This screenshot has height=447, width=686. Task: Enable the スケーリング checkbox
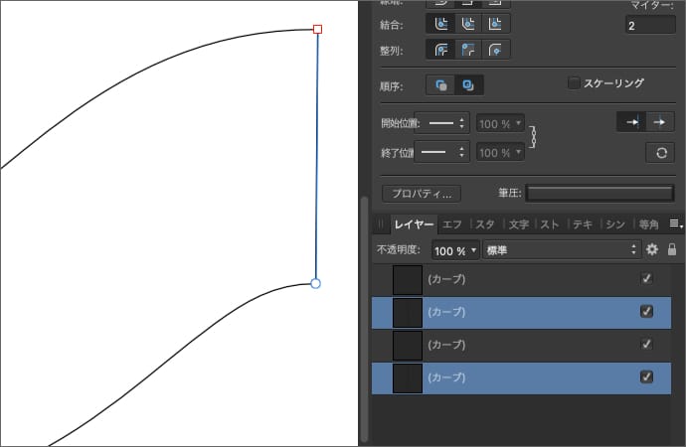tap(574, 83)
